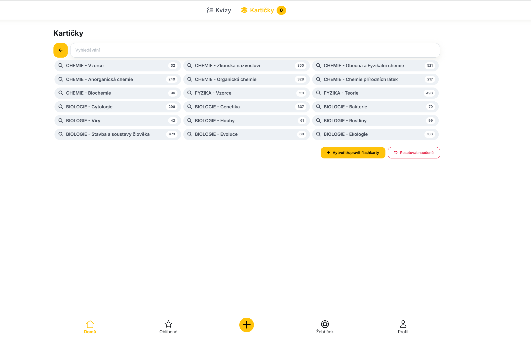Select CHEMIE - Biochemie category
This screenshot has height=339, width=531.
click(x=118, y=93)
